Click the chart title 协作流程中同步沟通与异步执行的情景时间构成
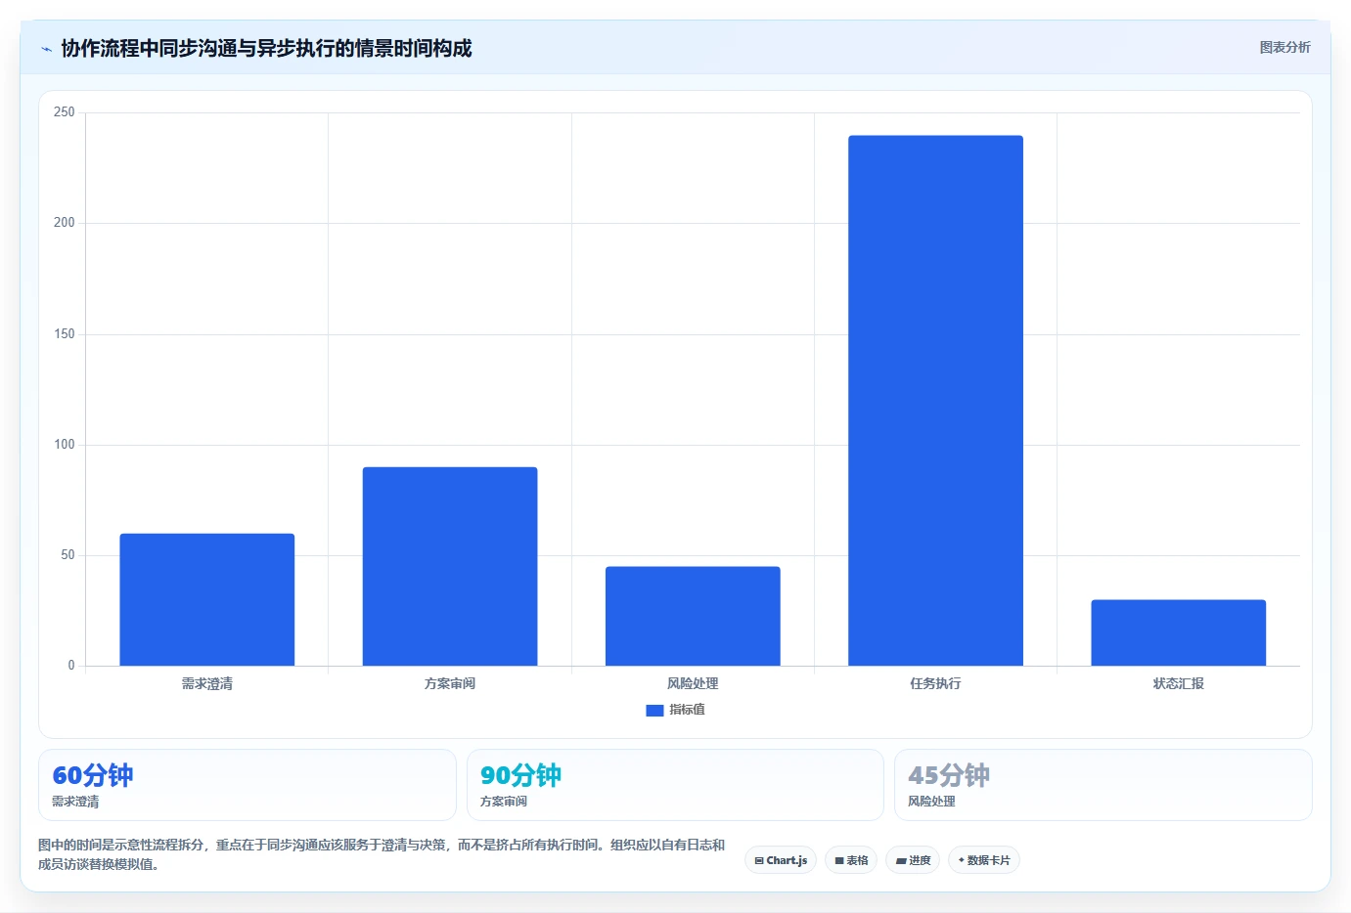 point(266,48)
